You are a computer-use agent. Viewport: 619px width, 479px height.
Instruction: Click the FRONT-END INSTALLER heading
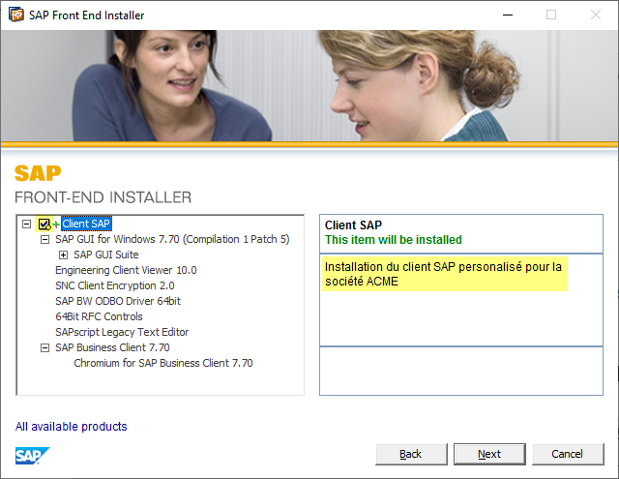(103, 197)
